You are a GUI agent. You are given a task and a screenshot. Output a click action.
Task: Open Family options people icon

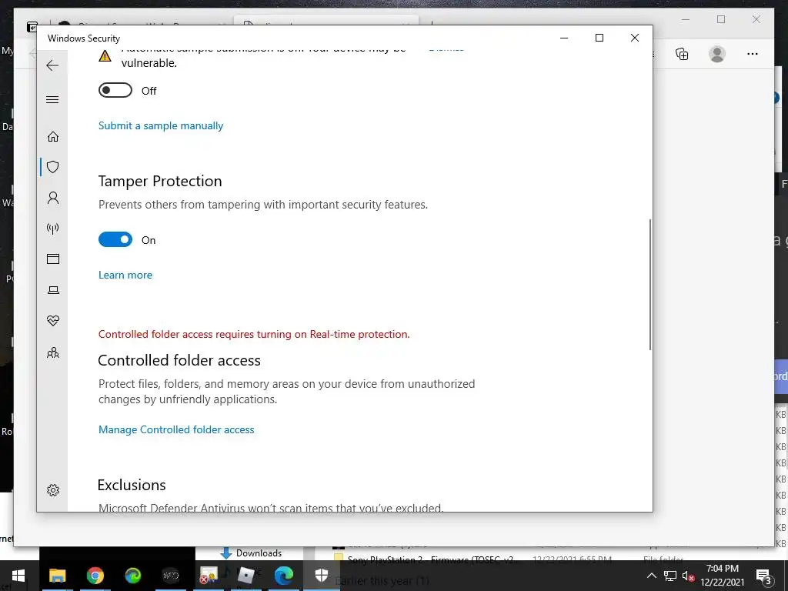(x=53, y=352)
